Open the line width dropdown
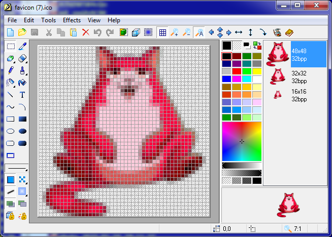The height and width of the screenshot is (237, 332). [17, 168]
